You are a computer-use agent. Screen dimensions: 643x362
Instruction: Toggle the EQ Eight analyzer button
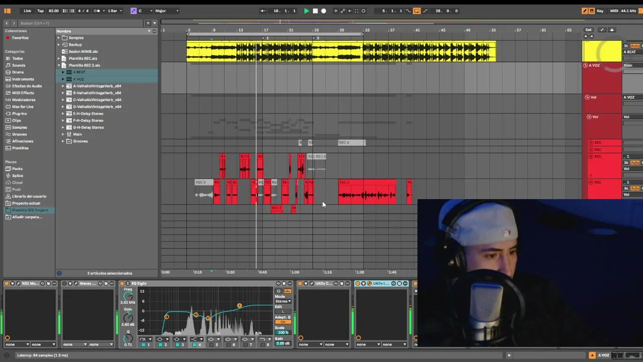pos(288,291)
